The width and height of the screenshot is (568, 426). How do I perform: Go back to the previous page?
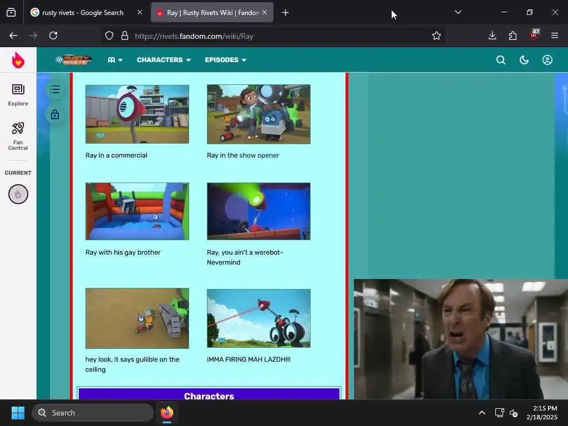coord(13,35)
